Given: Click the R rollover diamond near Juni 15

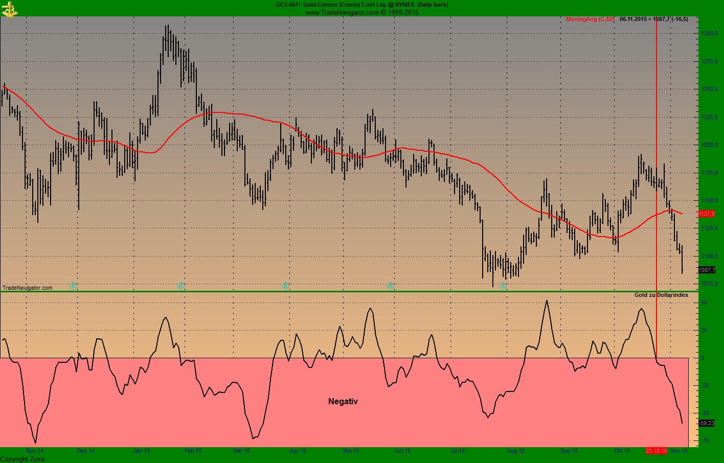Looking at the screenshot, I should tap(390, 286).
